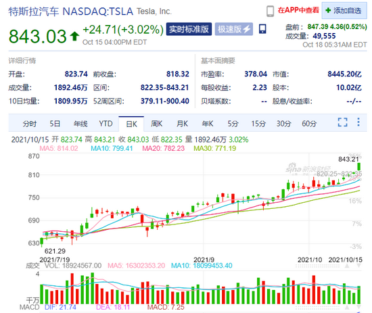Open the 5日 chart tab

pos(55,124)
